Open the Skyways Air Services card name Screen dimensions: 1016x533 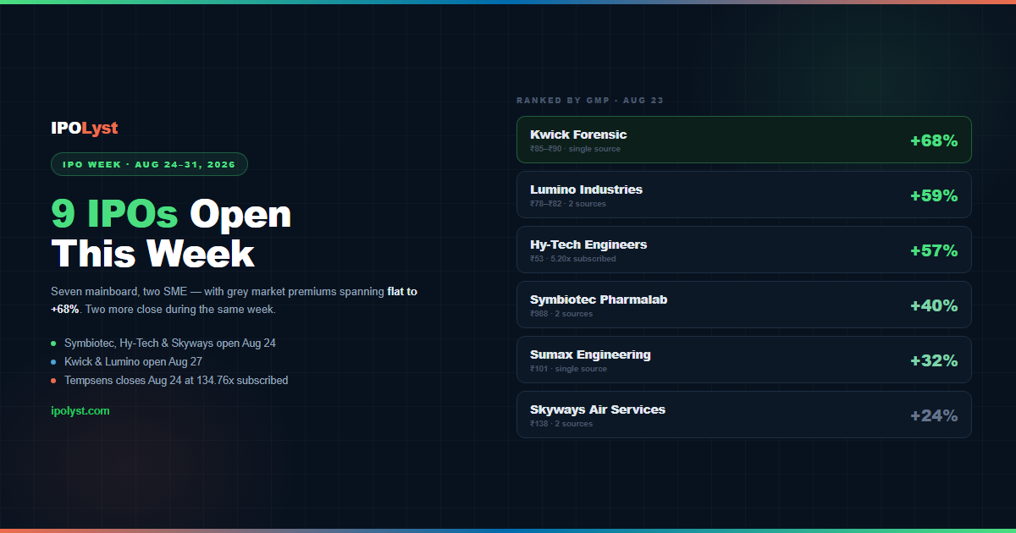[598, 409]
